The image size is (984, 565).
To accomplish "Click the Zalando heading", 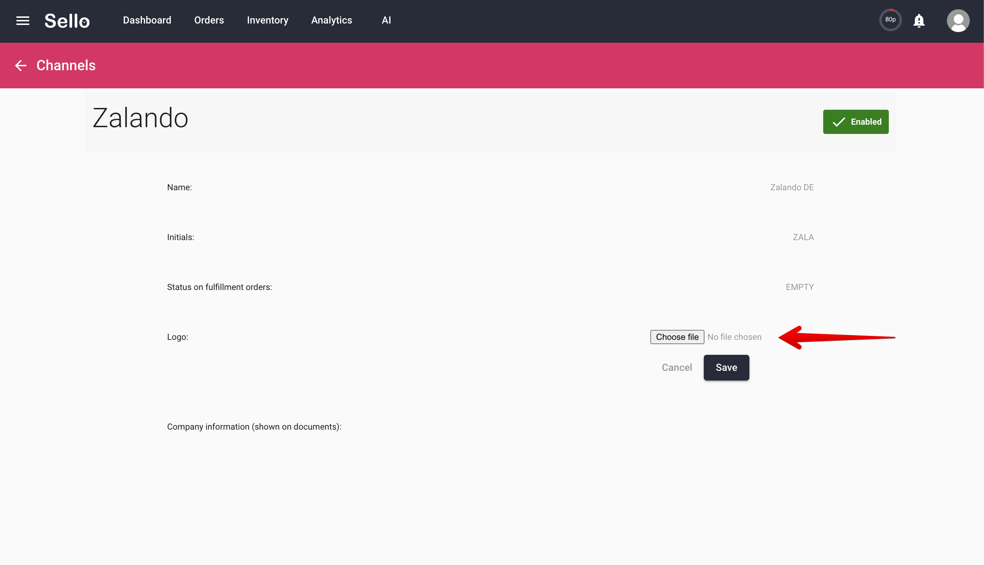I will tap(140, 118).
